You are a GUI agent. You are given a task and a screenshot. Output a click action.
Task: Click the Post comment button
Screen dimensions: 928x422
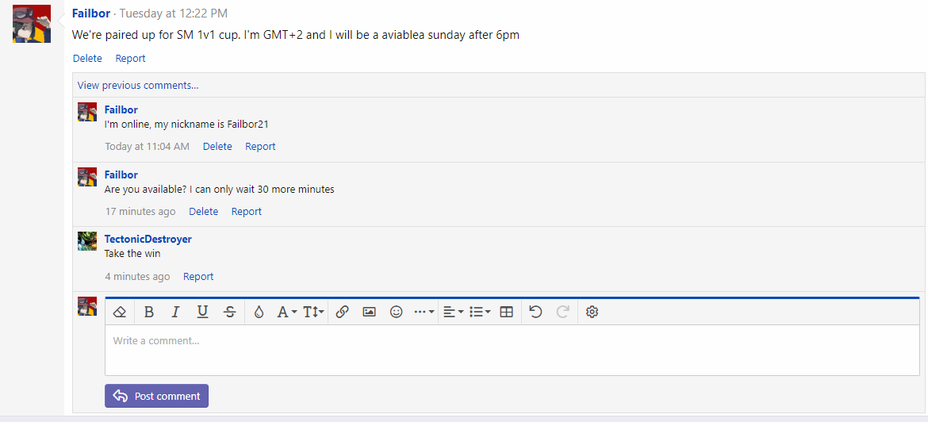point(156,396)
